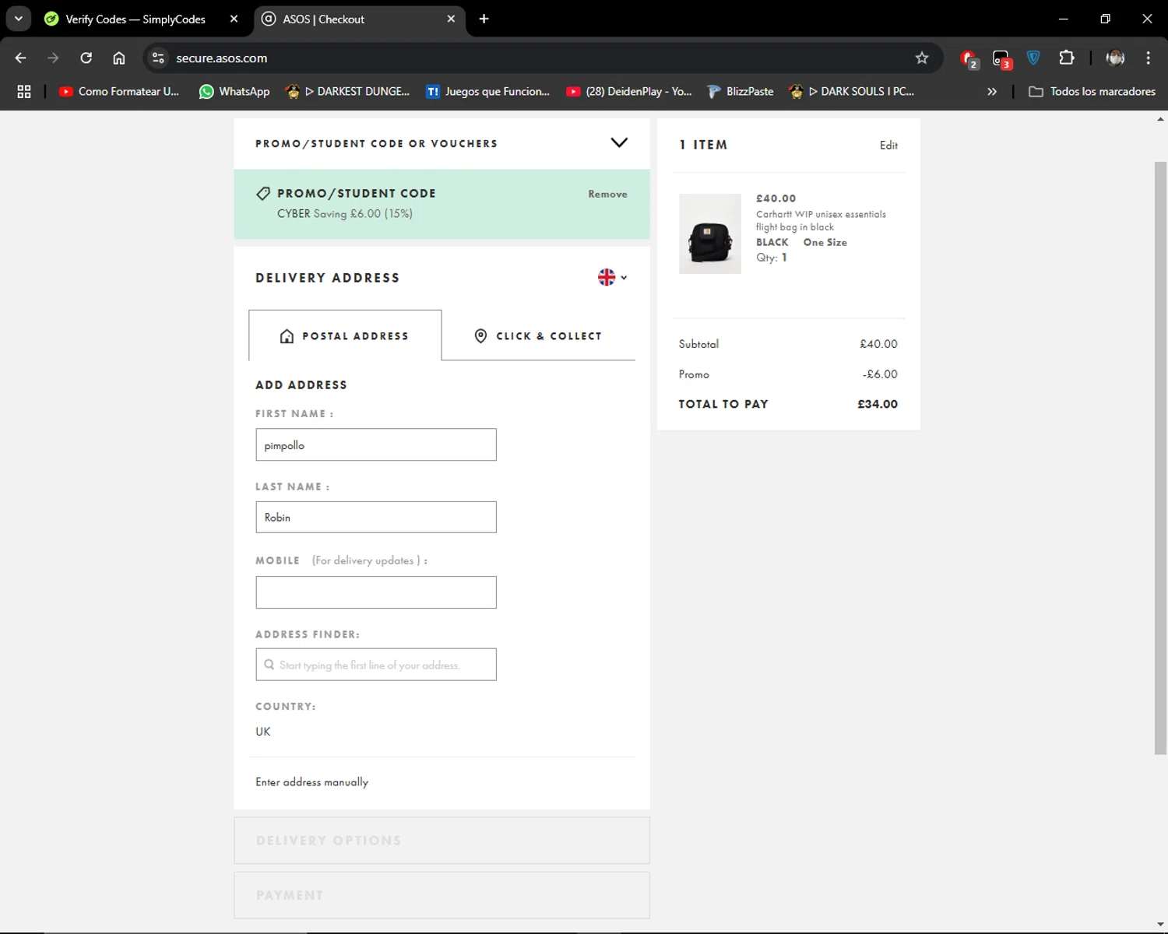Click the Carhartt WIP flight bag product name
This screenshot has width=1168, height=934.
pyautogui.click(x=821, y=220)
